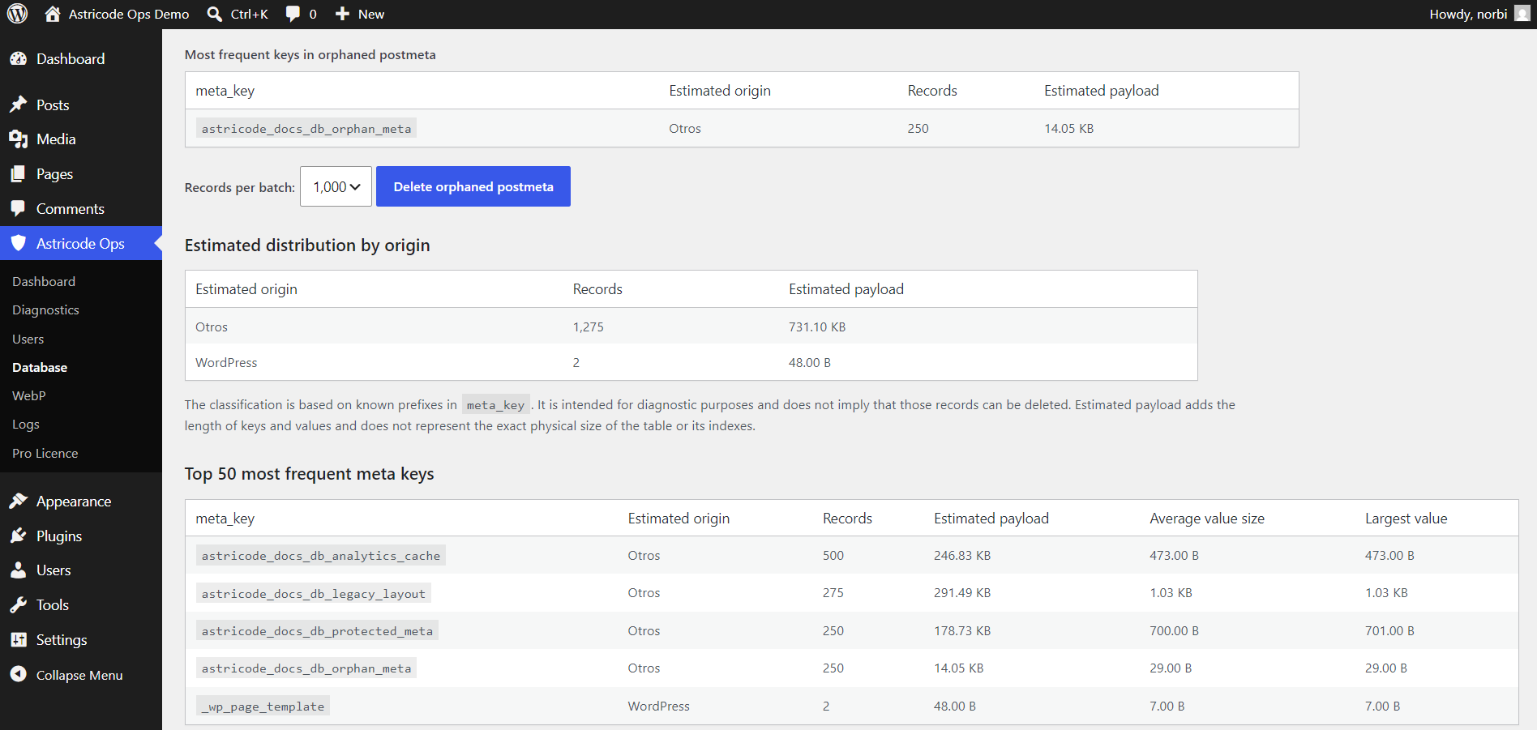Select Astricode Ops menu item
The image size is (1537, 730).
(x=80, y=243)
